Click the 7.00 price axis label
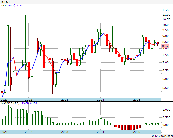173x138 pixels. click(165, 62)
